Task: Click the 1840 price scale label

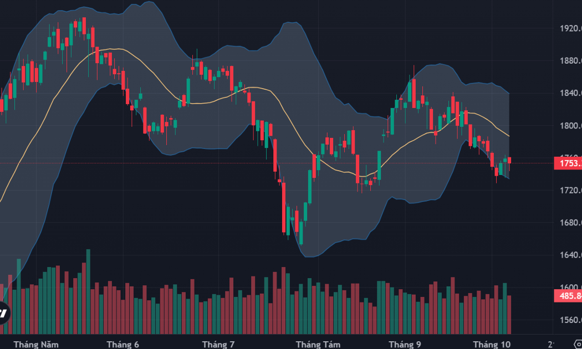Action: coord(570,93)
